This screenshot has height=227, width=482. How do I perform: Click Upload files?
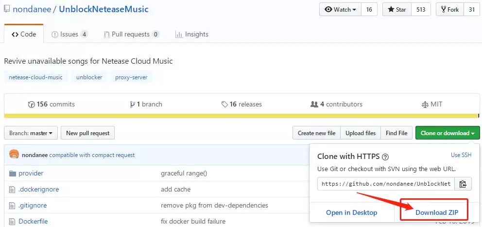(361, 133)
